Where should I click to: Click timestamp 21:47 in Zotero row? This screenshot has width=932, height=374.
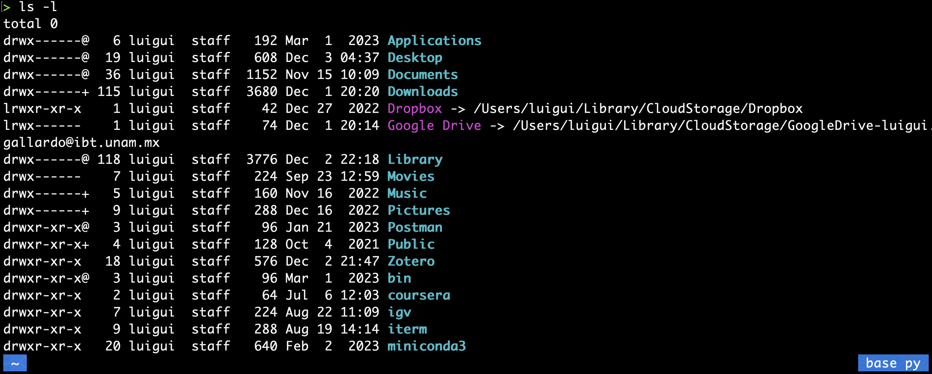(x=359, y=261)
